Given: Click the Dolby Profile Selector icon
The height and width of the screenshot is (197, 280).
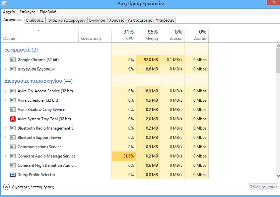Looking at the screenshot, I should tap(13, 175).
